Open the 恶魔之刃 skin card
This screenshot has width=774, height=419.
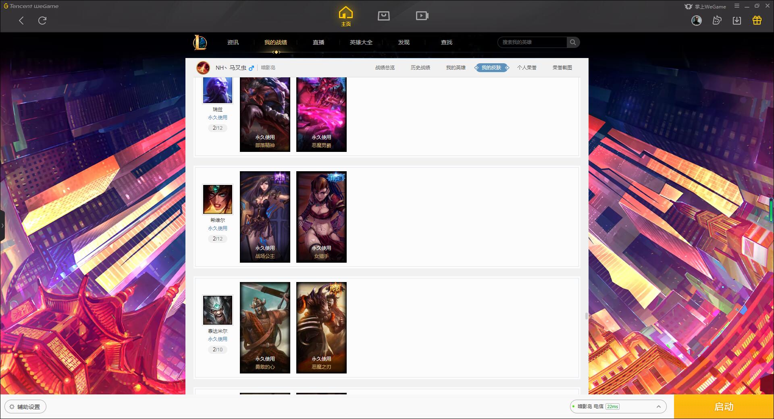pyautogui.click(x=321, y=328)
